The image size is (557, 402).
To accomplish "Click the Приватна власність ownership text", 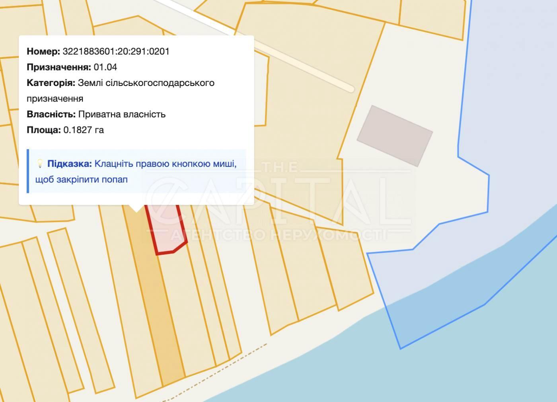I will (122, 114).
